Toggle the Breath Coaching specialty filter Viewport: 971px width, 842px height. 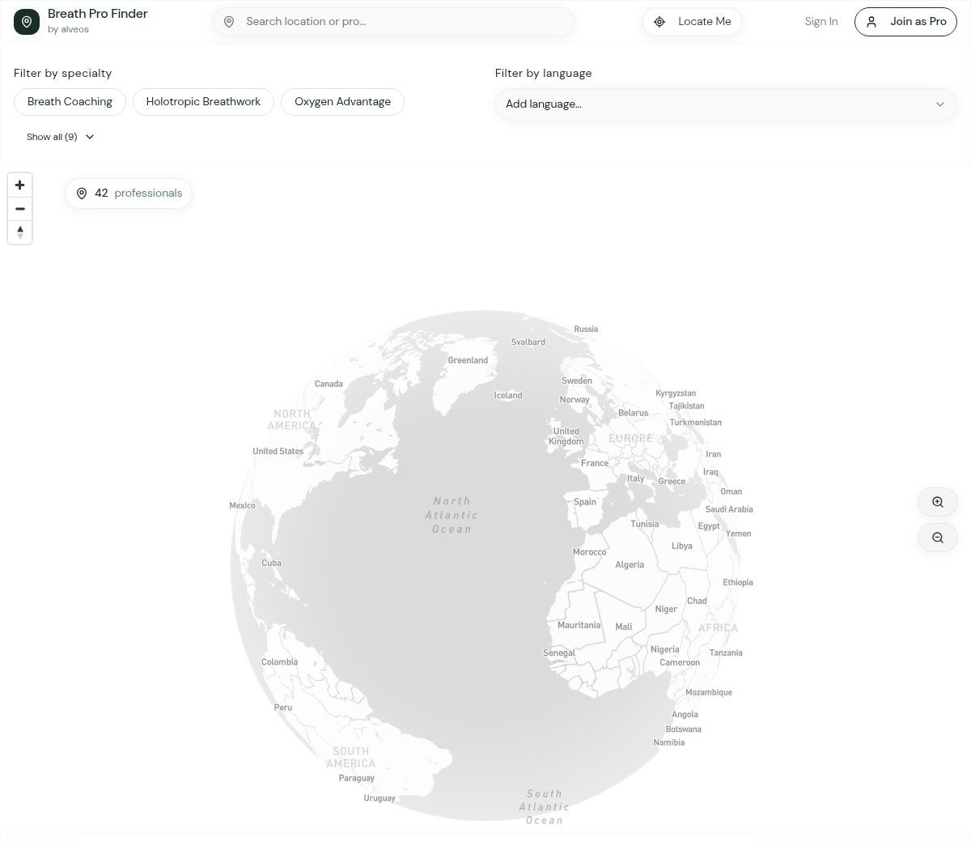[70, 102]
